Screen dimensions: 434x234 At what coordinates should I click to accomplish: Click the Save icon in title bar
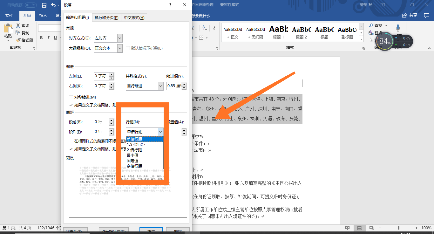tap(44, 5)
